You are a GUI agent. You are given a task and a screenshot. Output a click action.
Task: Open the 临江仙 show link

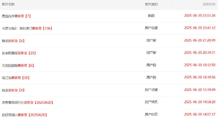click(x=16, y=78)
